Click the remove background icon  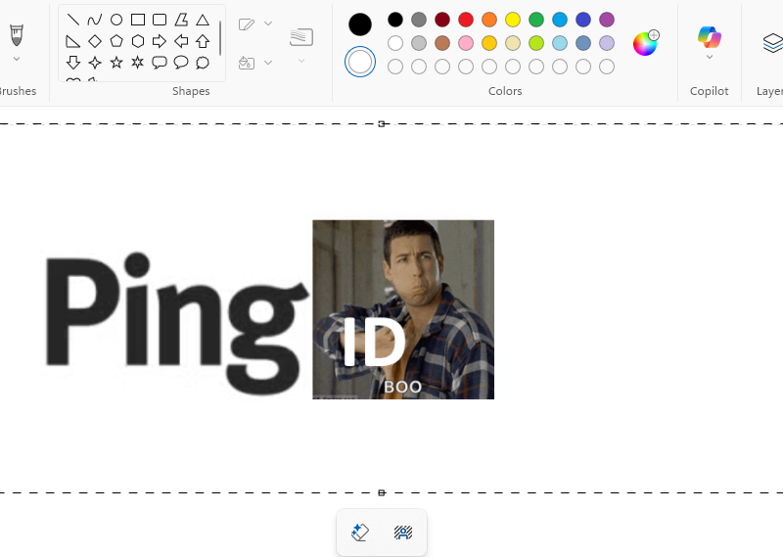pos(402,533)
